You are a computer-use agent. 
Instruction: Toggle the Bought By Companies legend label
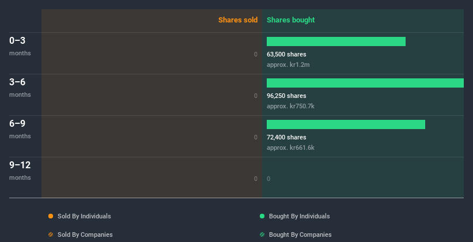pos(300,235)
